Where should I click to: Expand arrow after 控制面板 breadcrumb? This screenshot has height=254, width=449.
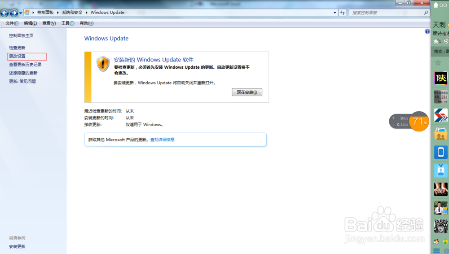[58, 13]
